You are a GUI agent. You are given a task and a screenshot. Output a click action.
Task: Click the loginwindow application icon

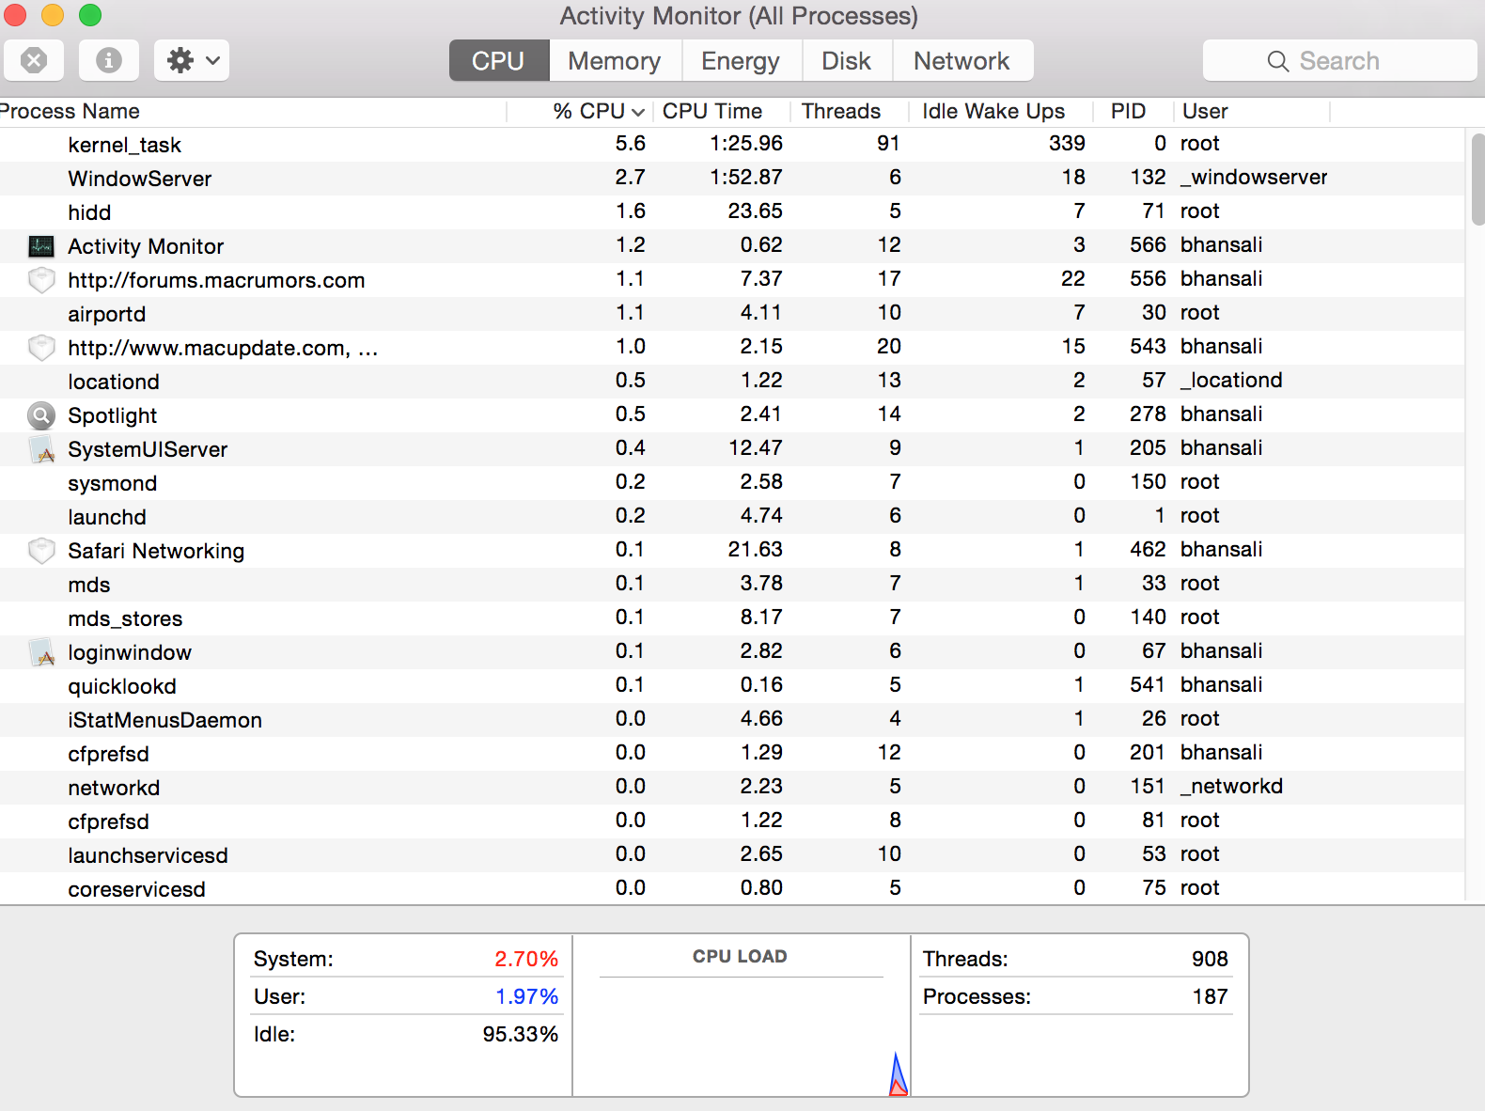click(41, 652)
